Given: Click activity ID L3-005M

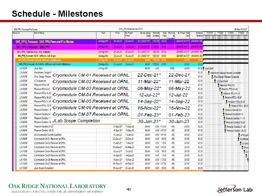Looking at the screenshot, I should pos(24,68).
